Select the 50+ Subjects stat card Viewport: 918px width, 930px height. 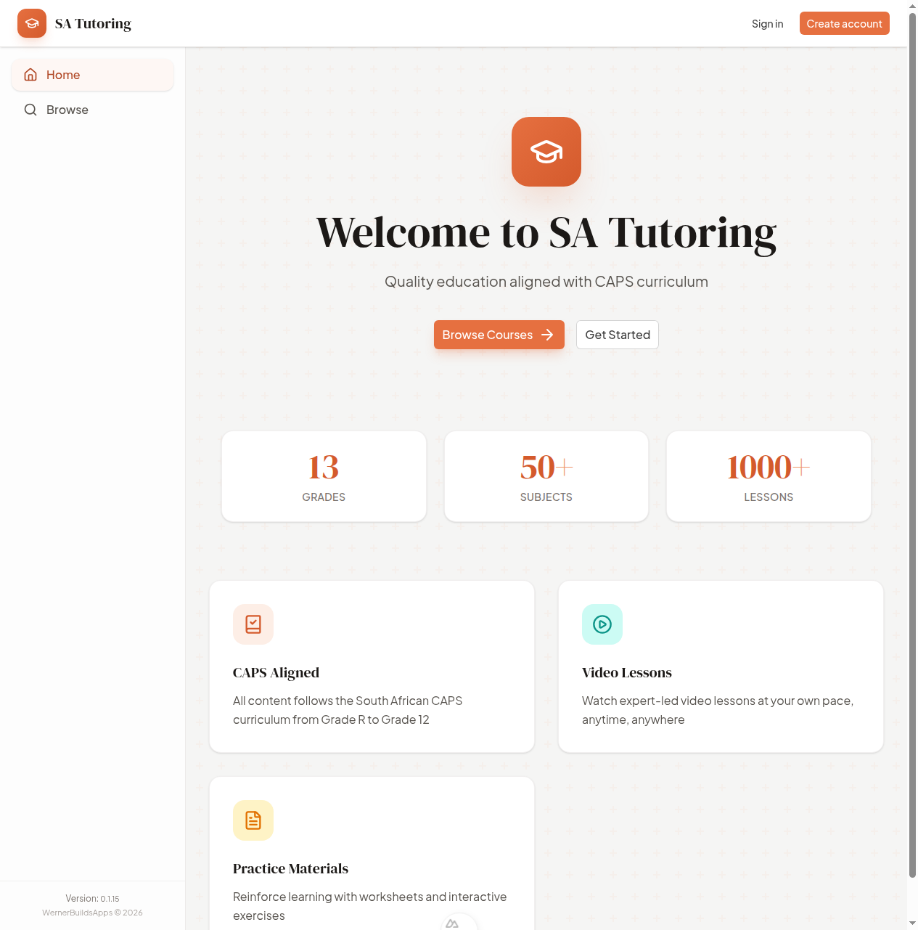click(546, 476)
